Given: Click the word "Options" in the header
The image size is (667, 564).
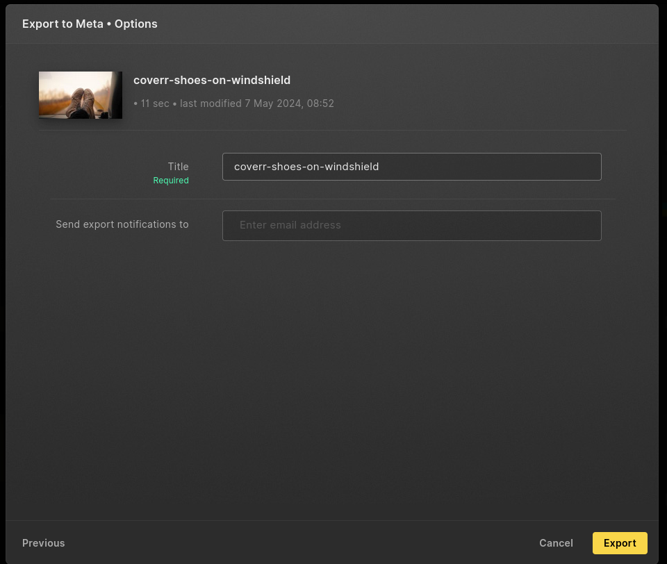Looking at the screenshot, I should point(135,24).
